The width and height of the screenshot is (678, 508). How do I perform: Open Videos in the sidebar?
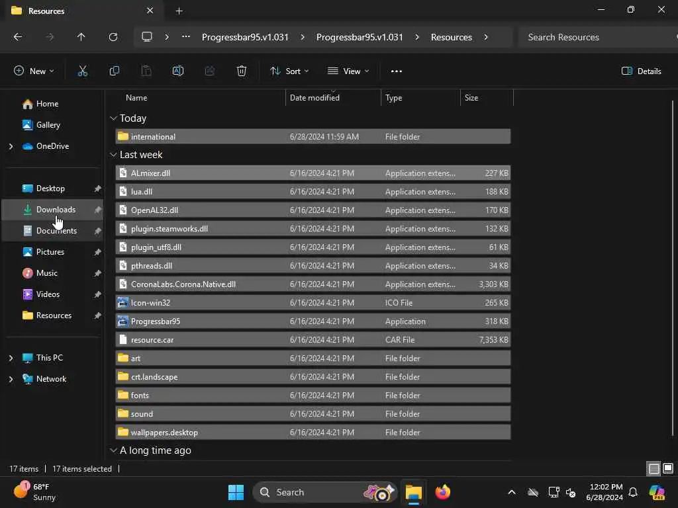click(x=48, y=294)
